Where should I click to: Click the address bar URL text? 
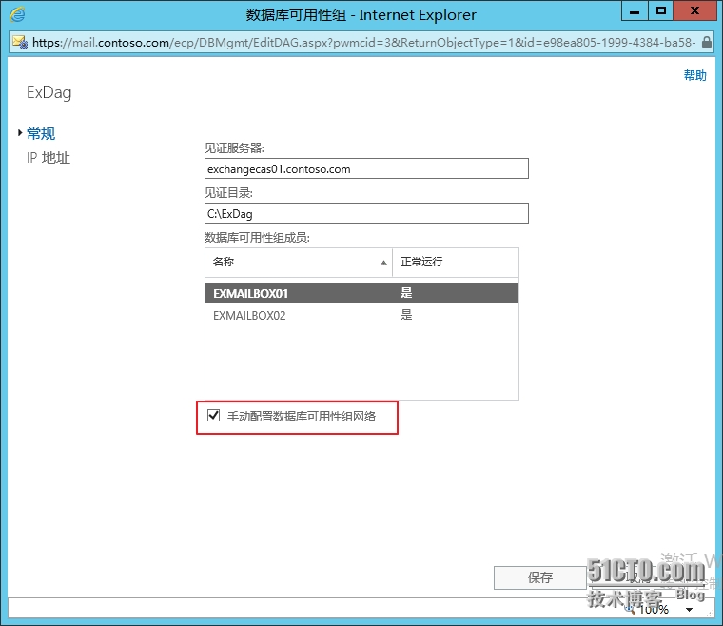click(x=361, y=43)
